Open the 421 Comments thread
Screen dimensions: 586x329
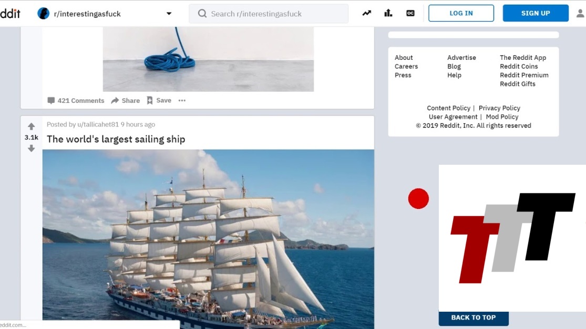(x=76, y=101)
